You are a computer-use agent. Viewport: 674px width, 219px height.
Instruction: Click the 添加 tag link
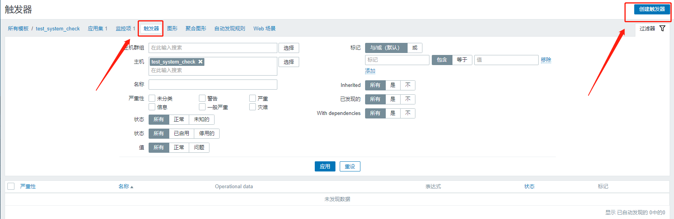[x=370, y=71]
